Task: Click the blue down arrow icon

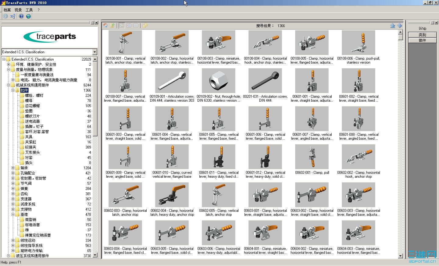Action: click(x=400, y=26)
